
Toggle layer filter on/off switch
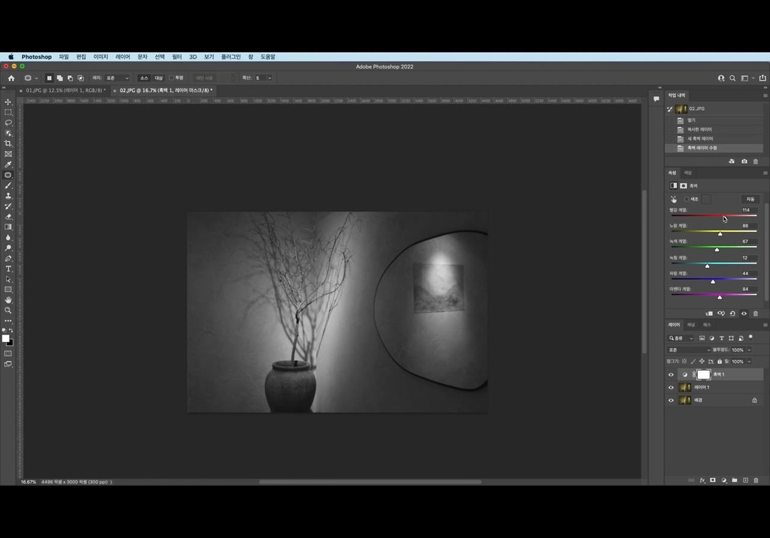751,338
